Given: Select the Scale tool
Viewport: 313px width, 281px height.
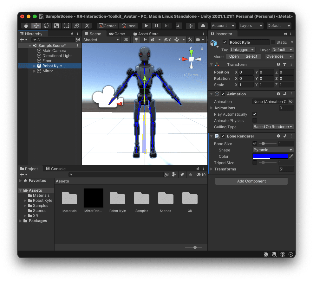Looking at the screenshot, I should [56, 26].
